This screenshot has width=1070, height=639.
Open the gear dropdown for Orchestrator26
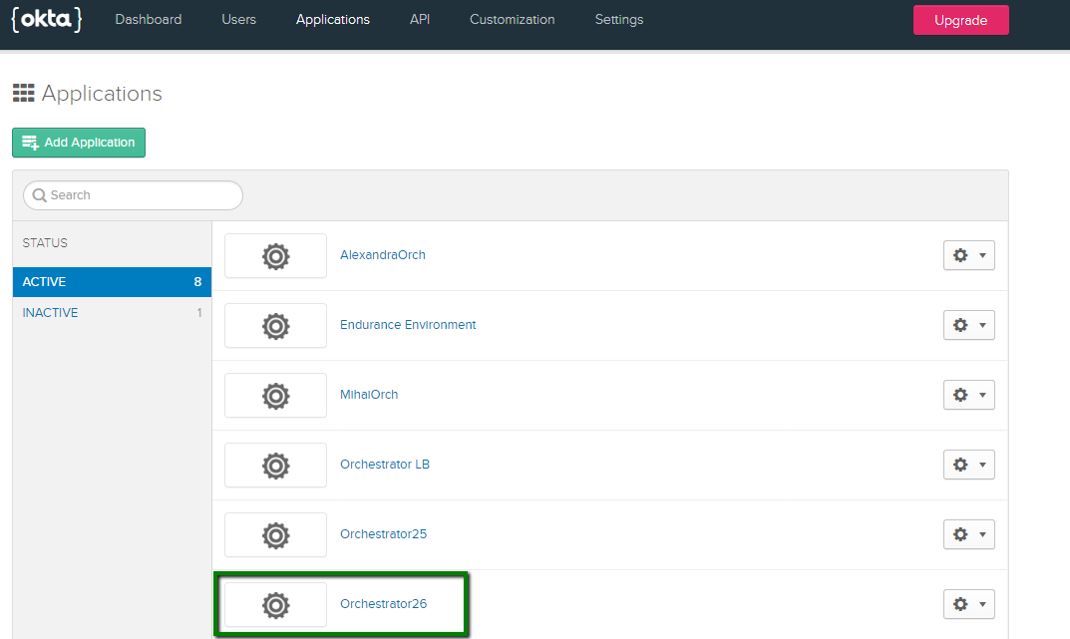(x=968, y=604)
